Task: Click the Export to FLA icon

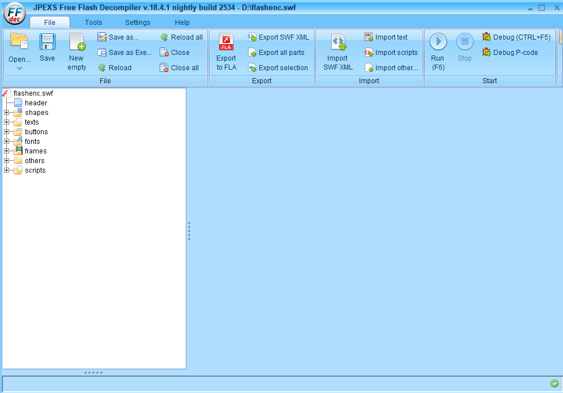Action: pos(226,42)
